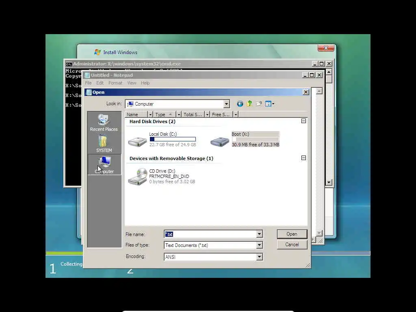The height and width of the screenshot is (312, 416).
Task: Create a new folder
Action: pyautogui.click(x=259, y=104)
